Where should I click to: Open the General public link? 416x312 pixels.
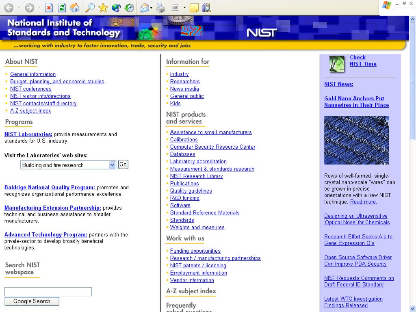[187, 96]
